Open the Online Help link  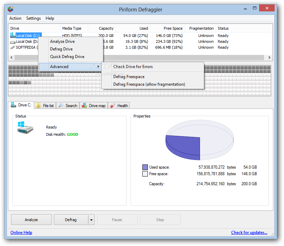pyautogui.click(x=21, y=233)
